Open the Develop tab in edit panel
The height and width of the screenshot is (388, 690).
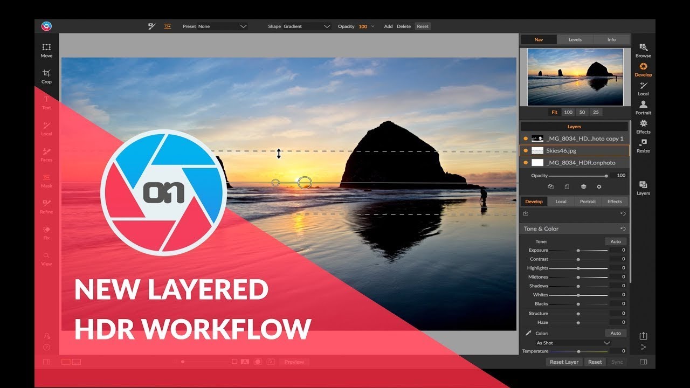pyautogui.click(x=534, y=202)
